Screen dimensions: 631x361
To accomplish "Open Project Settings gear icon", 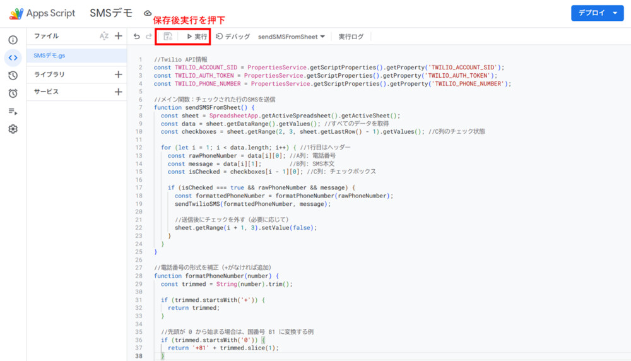I will click(13, 129).
